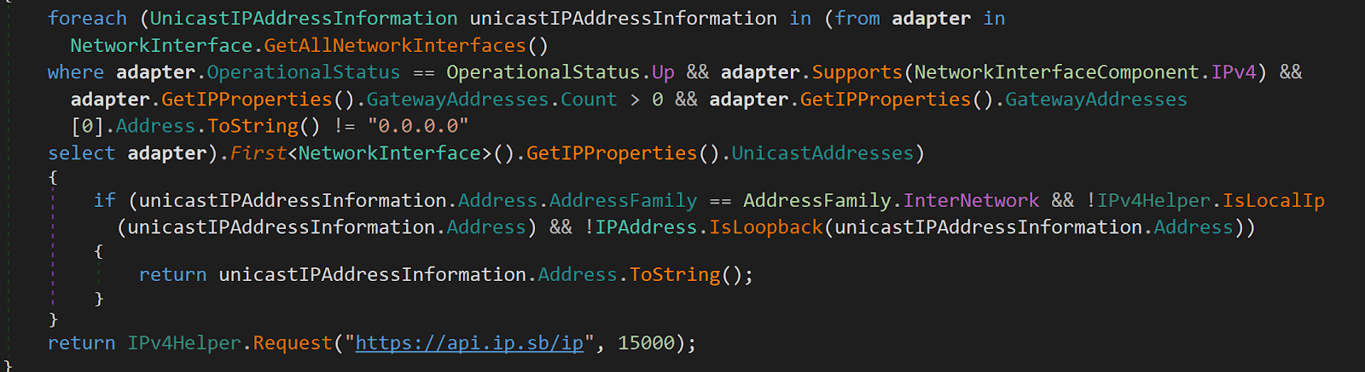Click the IPv4Helper.Request method call
The height and width of the screenshot is (372, 1365).
coord(229,343)
